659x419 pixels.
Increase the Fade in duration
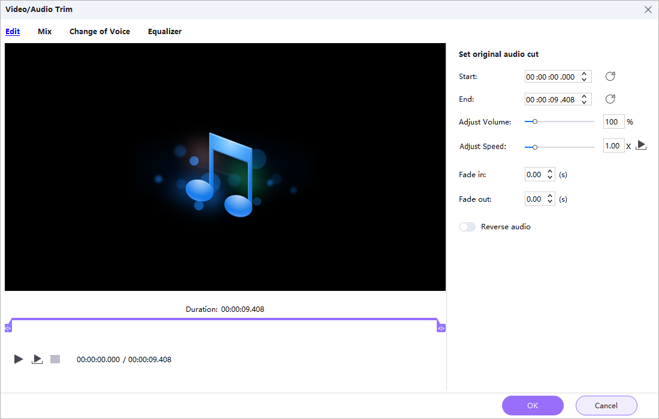(550, 171)
